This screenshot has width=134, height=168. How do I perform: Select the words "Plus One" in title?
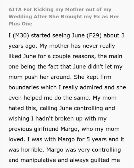pos(20,24)
